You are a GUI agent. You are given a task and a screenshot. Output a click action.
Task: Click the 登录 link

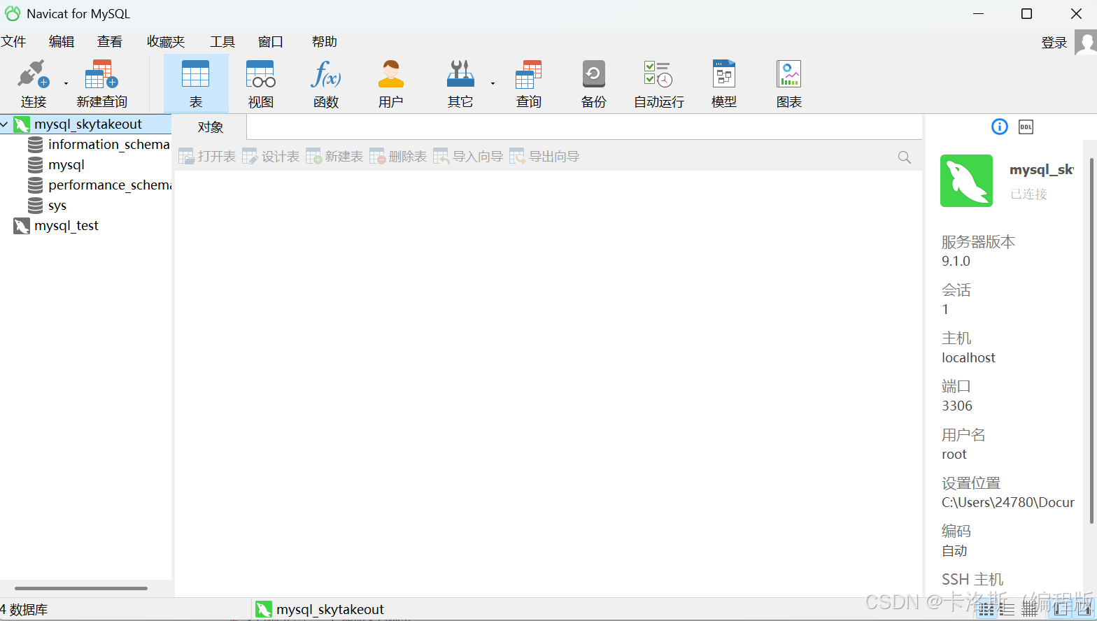(1054, 43)
